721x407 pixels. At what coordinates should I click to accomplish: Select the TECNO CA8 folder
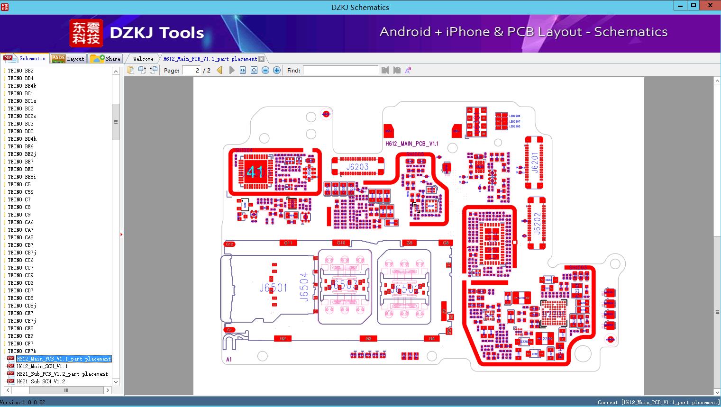click(20, 237)
